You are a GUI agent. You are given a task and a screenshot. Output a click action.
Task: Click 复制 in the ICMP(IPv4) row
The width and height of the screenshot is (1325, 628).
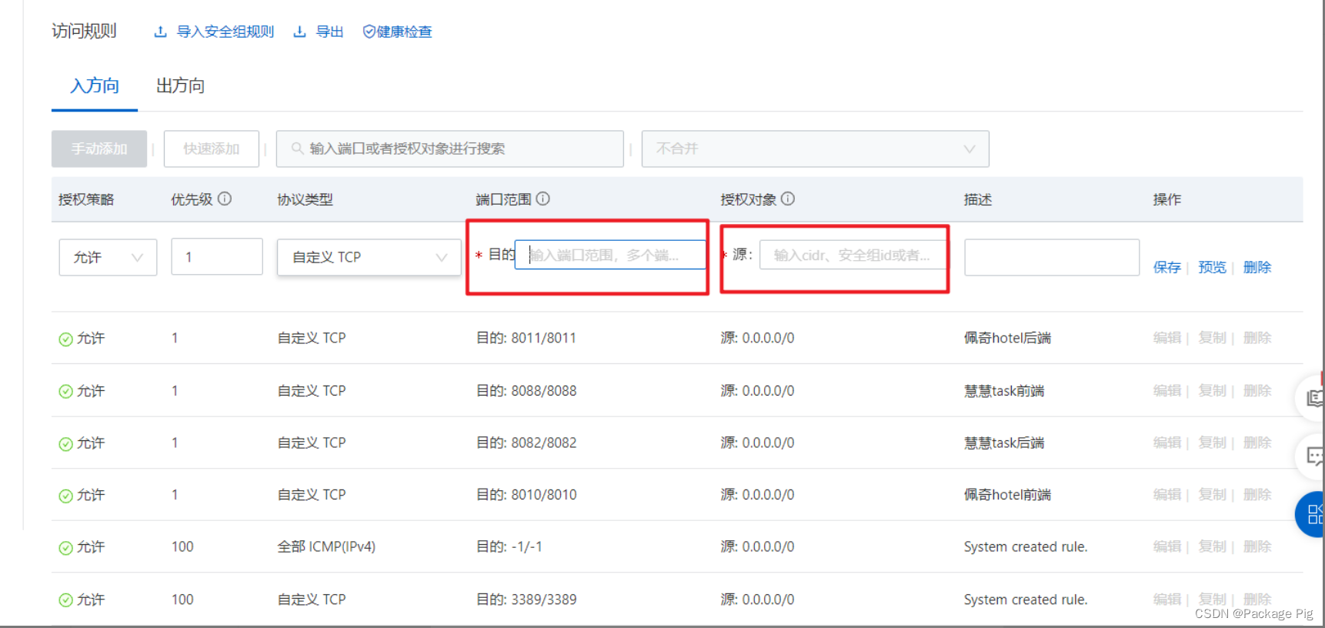[x=1212, y=546]
